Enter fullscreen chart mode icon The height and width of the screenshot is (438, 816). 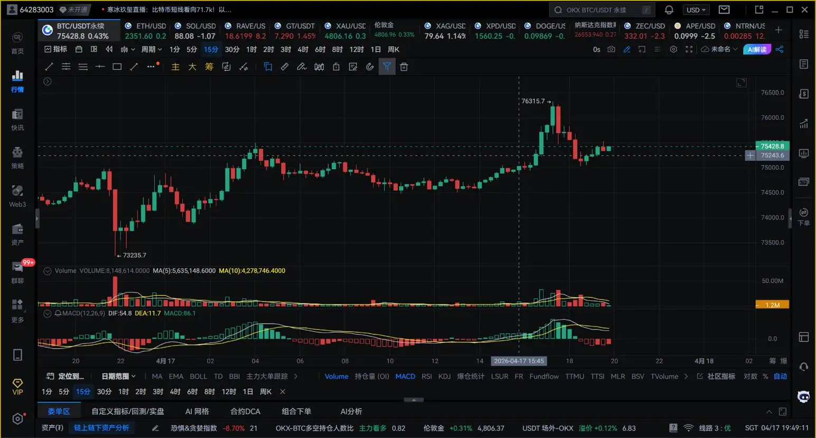(689, 49)
